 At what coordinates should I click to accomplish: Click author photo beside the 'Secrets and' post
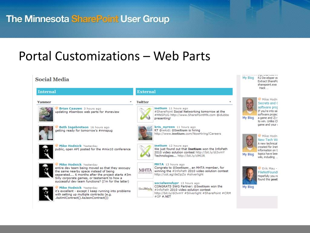point(250,106)
